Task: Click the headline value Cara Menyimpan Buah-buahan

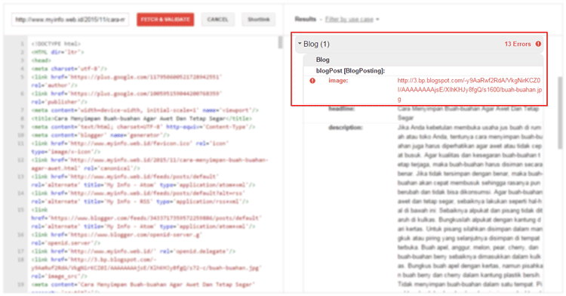Action: point(468,113)
